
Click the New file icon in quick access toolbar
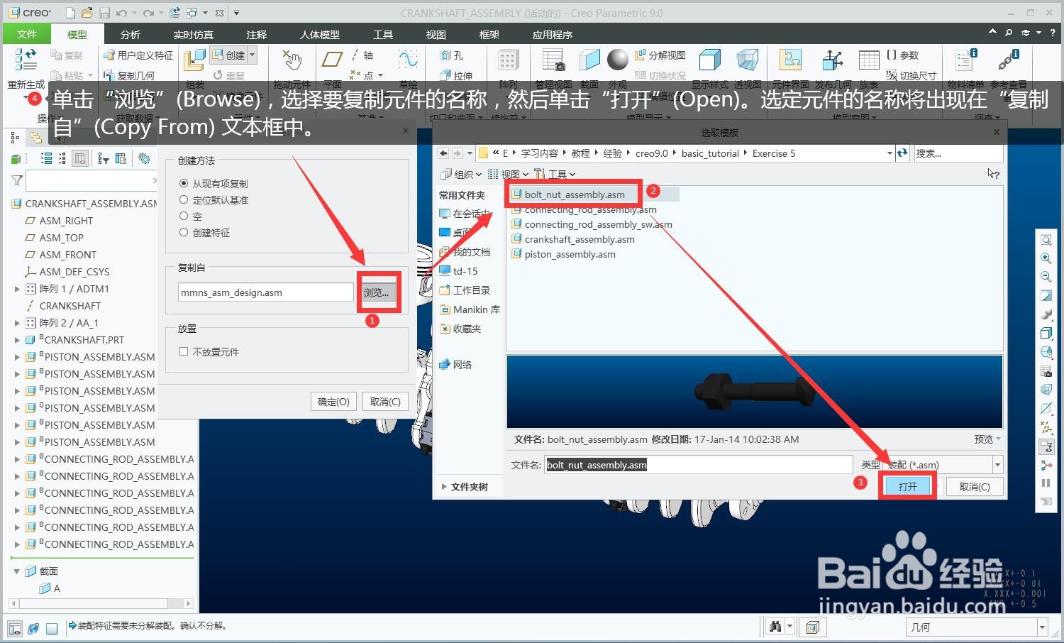point(70,13)
